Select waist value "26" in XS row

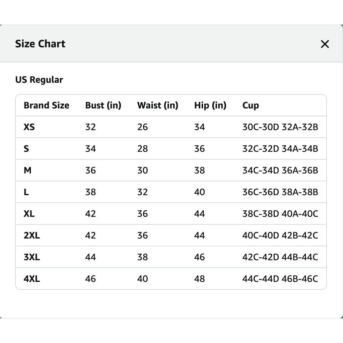click(143, 127)
